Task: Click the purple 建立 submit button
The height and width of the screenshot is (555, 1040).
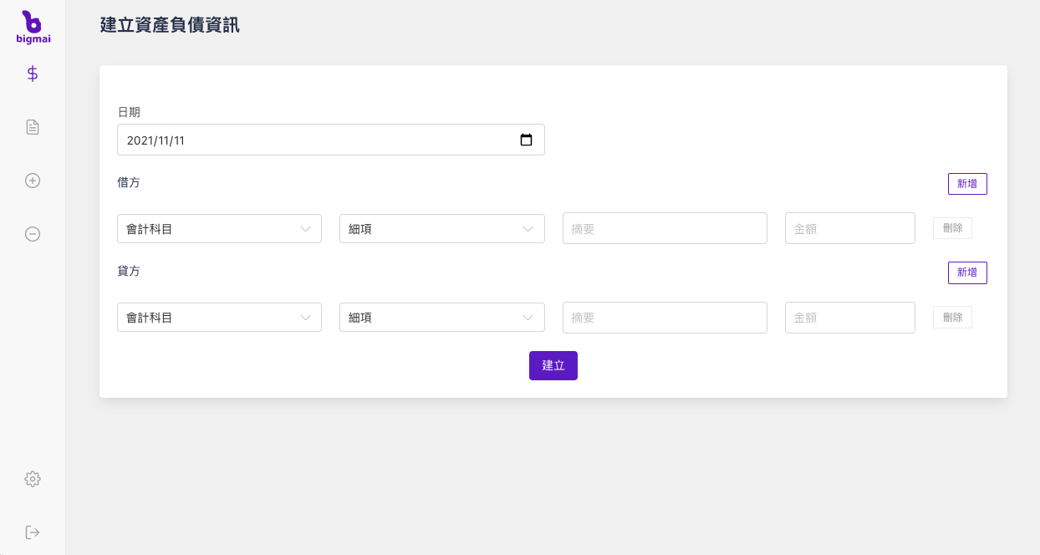Action: [553, 365]
